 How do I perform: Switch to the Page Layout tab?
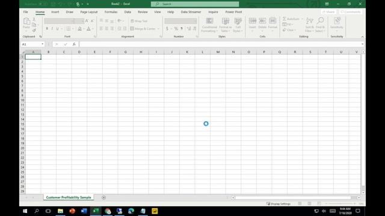coord(89,12)
